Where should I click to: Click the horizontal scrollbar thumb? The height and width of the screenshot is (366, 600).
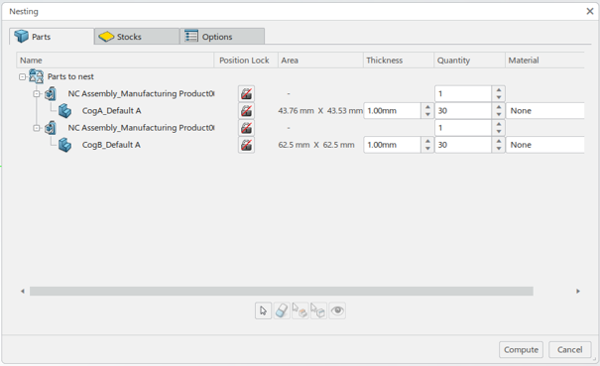pos(282,292)
